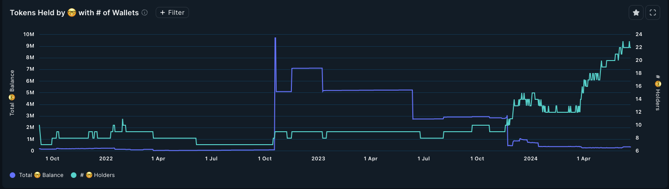Select the 2024 label on the time axis
The image size is (669, 189).
coord(530,159)
